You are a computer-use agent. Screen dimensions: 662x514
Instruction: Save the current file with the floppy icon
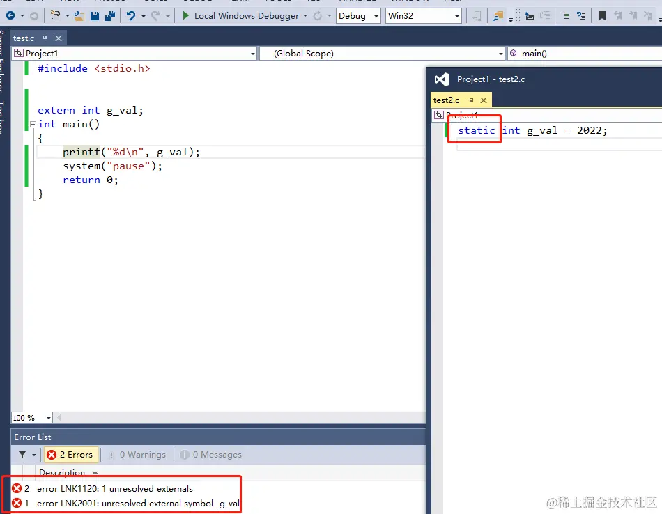tap(95, 16)
